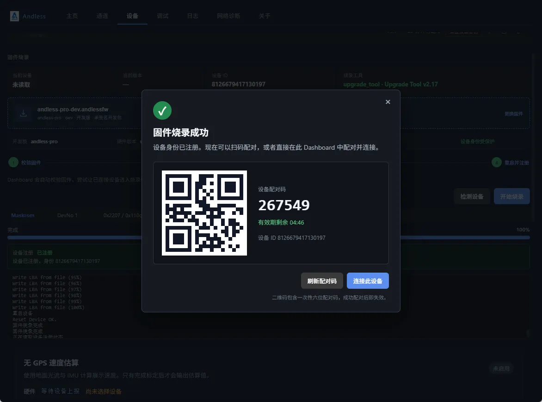This screenshot has height=402, width=542.
Task: Click the 刷新配对码 button
Action: click(x=322, y=281)
